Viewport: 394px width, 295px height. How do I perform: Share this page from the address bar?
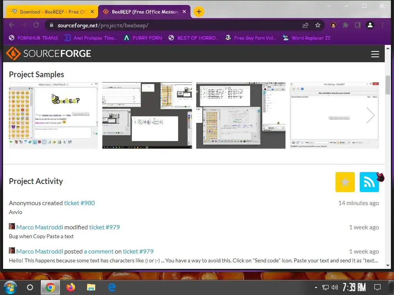coord(305,25)
